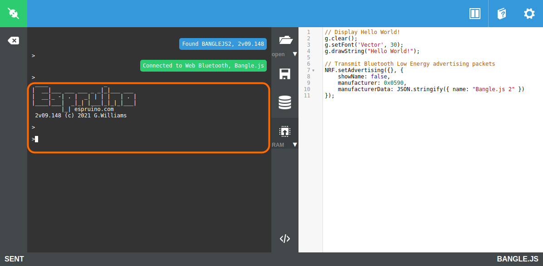Open a file with folder icon
This screenshot has height=266, width=543.
(286, 40)
